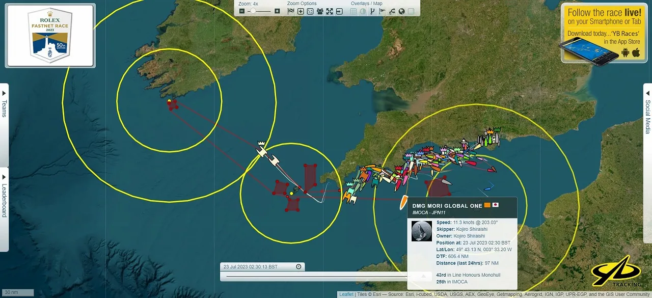
Task: Click the '43rd in Line Honours Monohull' text
Action: [x=469, y=275]
